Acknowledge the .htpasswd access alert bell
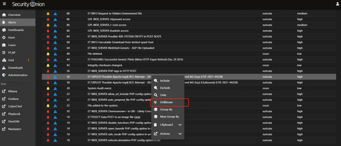This screenshot has height=146, width=341. pyautogui.click(x=48, y=19)
